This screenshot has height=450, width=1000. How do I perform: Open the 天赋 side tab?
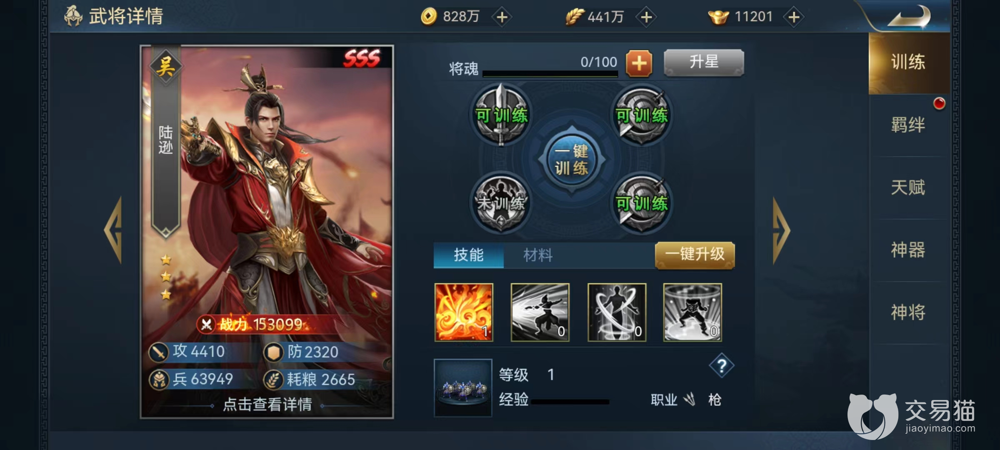tap(908, 187)
